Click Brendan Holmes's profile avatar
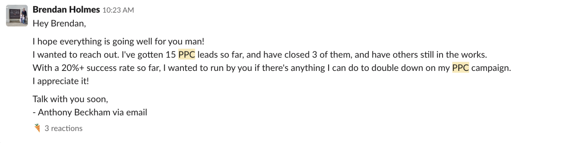This screenshot has width=583, height=143. 17,16
